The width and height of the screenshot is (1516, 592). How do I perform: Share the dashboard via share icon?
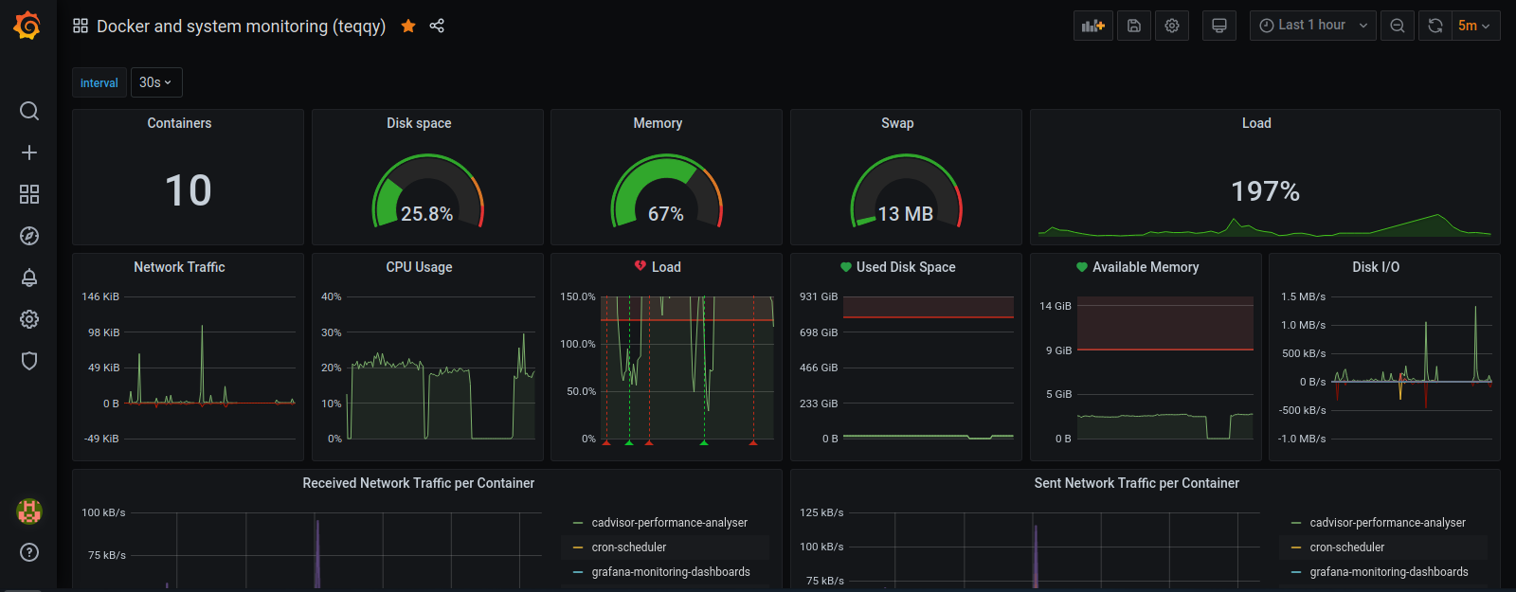pos(437,26)
